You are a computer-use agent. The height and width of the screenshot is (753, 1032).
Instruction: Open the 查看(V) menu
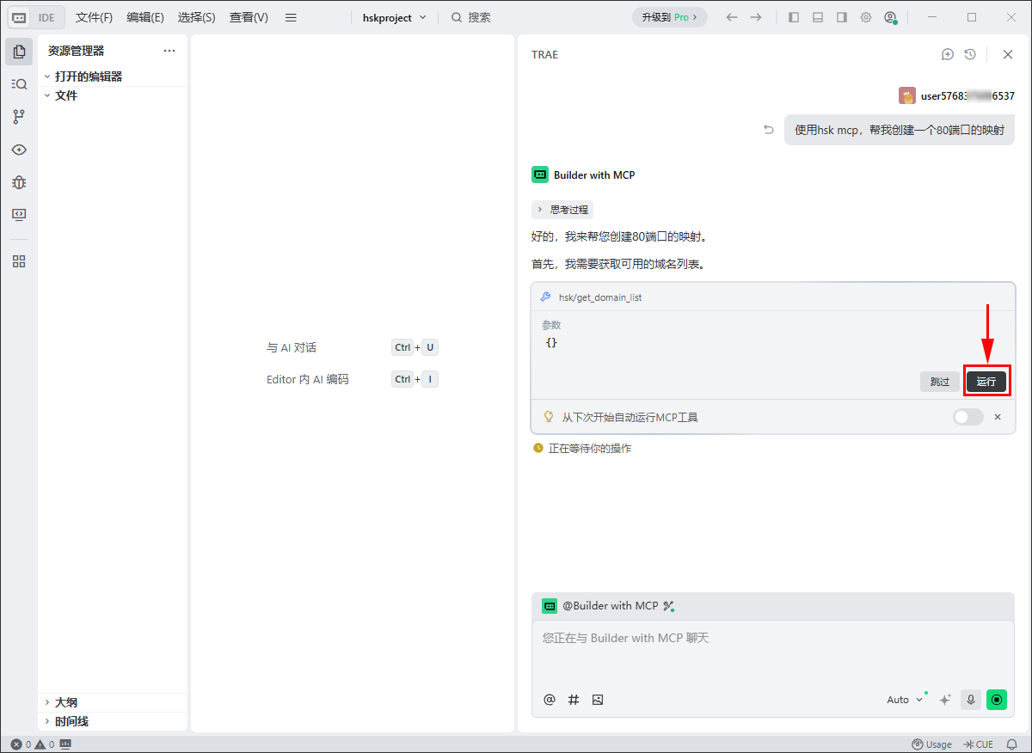[249, 17]
